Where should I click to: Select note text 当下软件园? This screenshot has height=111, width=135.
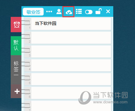(46, 23)
